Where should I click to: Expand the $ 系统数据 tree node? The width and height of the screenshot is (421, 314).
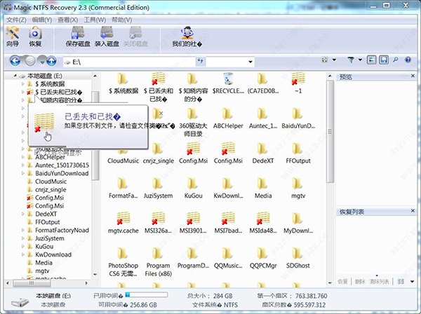23,84
